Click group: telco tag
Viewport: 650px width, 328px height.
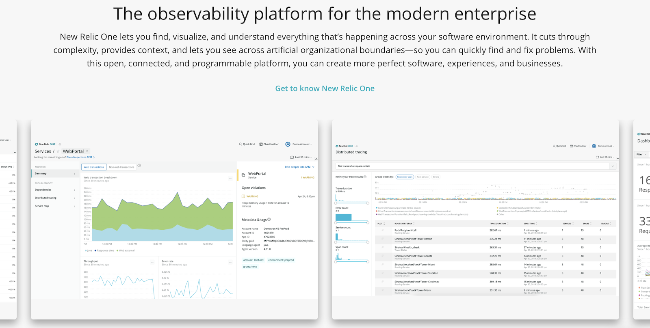tap(250, 267)
